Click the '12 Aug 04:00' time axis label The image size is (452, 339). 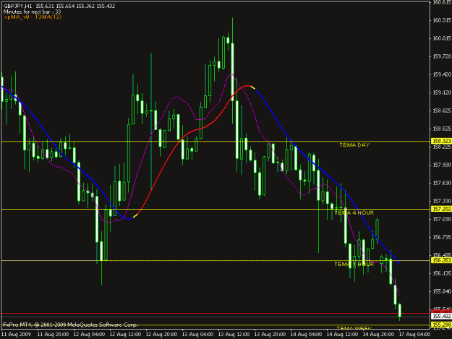[x=89, y=335]
